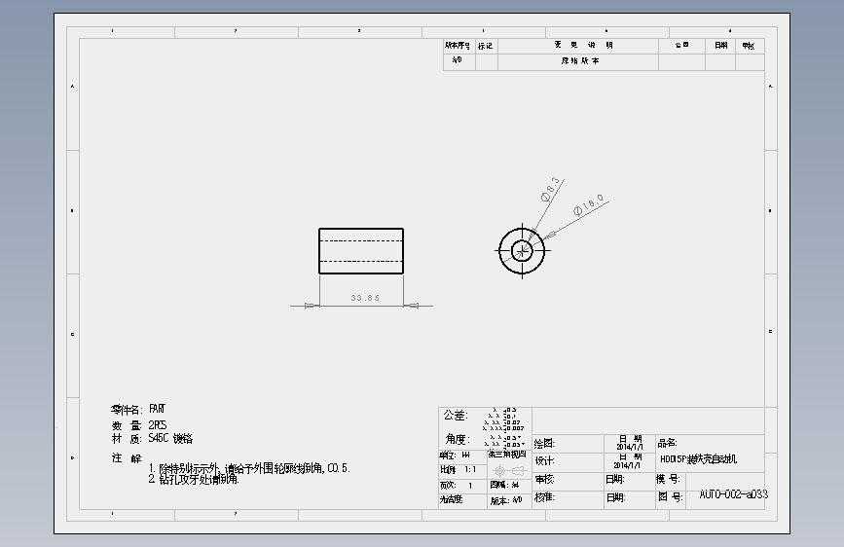
Task: Click the 数量 2PCS quantity text
Action: pyautogui.click(x=139, y=425)
